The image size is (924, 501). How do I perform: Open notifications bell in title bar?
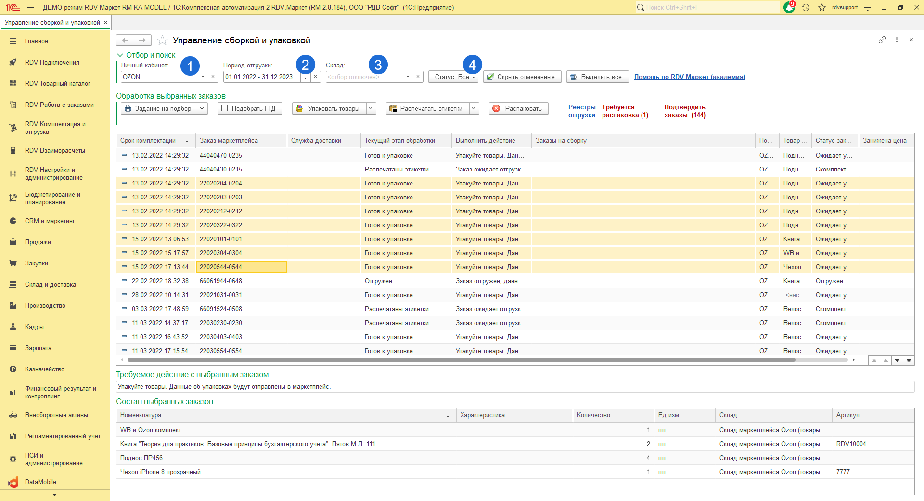click(789, 7)
